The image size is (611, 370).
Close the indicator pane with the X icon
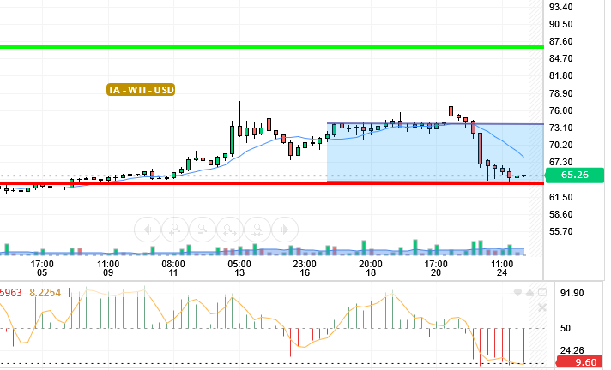coord(542,308)
